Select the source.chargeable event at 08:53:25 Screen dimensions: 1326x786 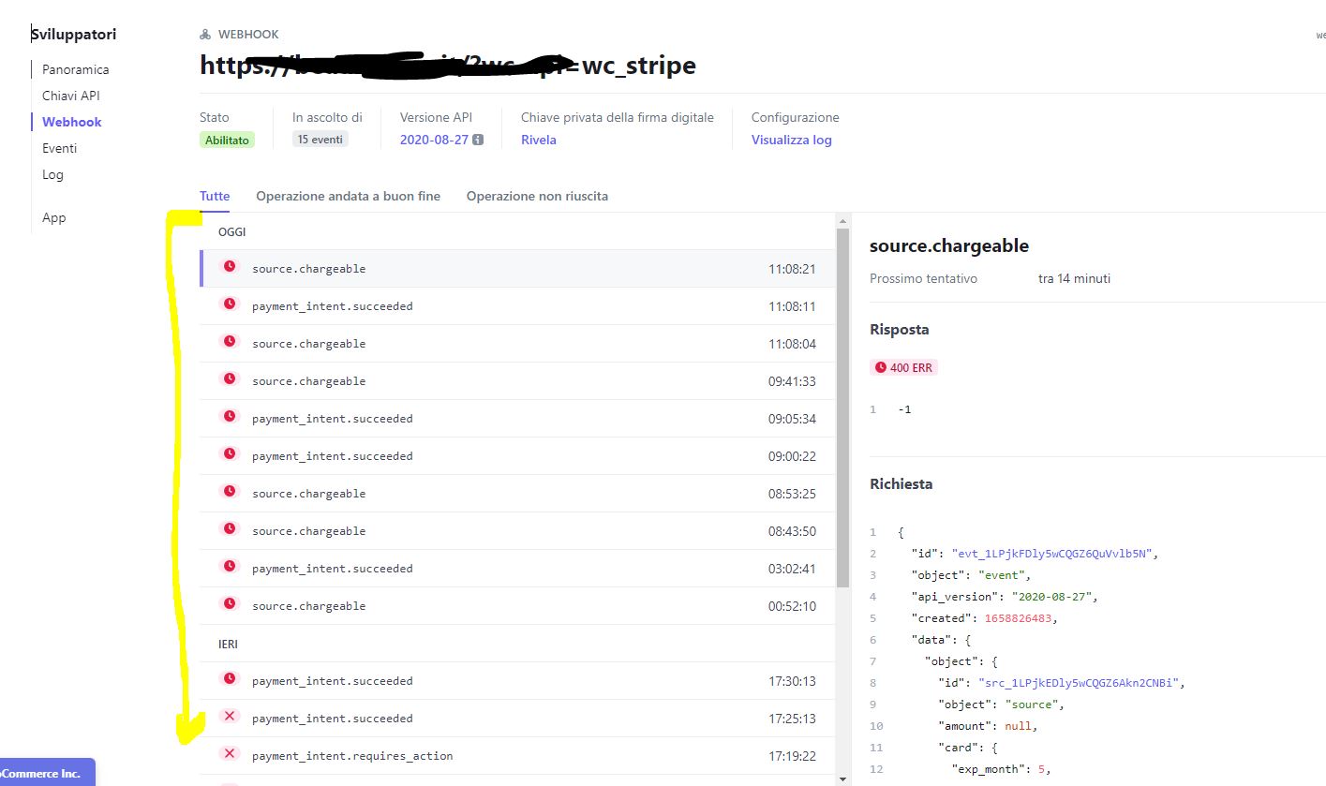click(517, 493)
